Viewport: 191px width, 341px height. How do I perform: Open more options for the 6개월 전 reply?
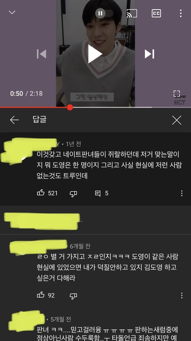pos(182,295)
